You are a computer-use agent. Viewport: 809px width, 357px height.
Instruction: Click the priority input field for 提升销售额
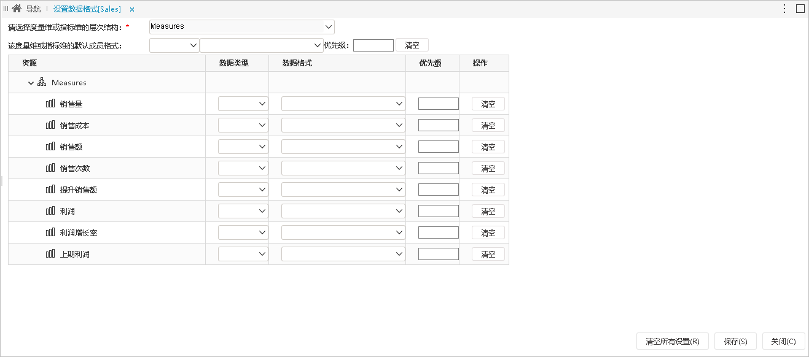(x=439, y=190)
